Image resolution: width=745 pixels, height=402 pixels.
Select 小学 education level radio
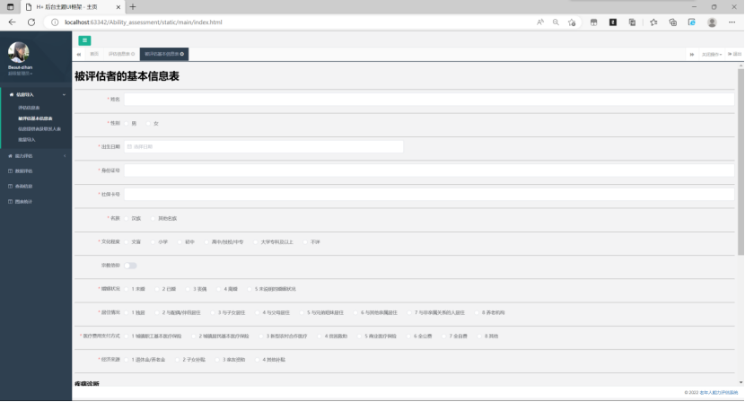153,242
